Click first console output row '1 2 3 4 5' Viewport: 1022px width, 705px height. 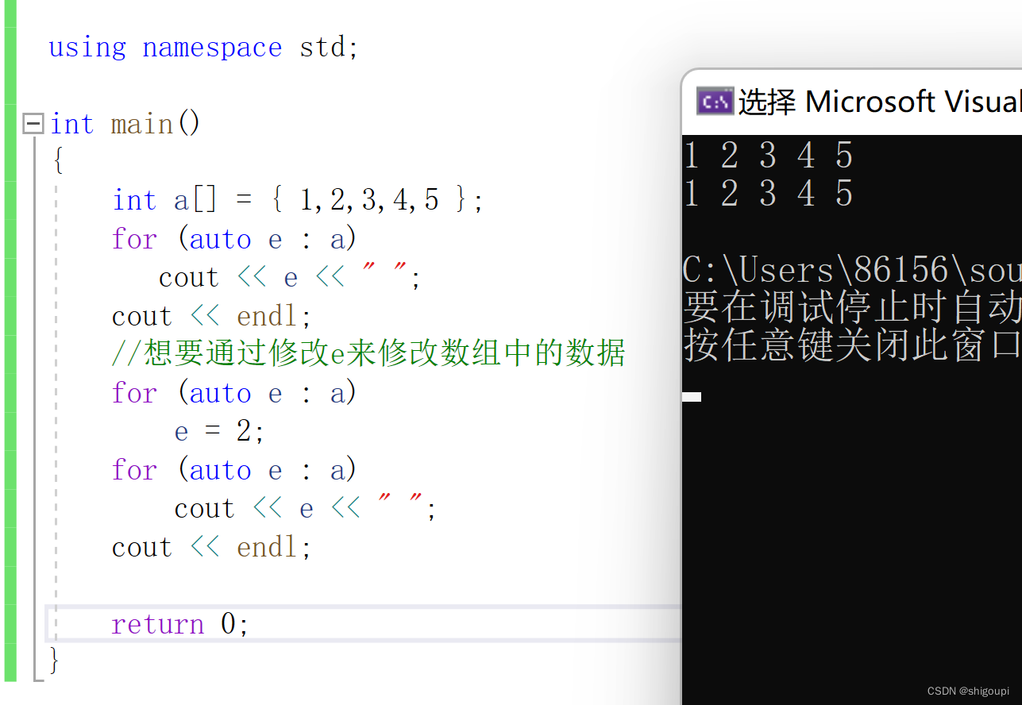(769, 156)
